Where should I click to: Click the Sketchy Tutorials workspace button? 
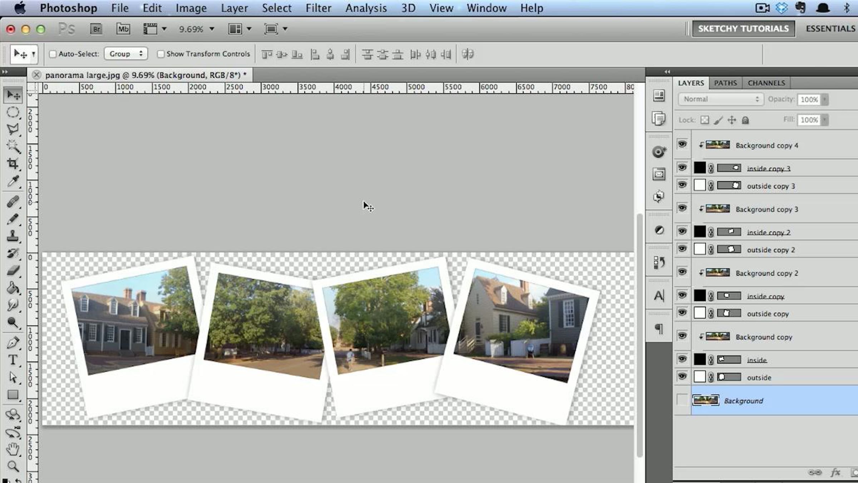pos(743,29)
